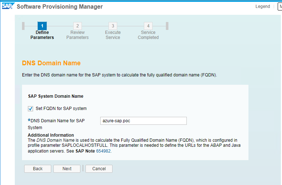Click the step 4 number box

tap(148, 26)
